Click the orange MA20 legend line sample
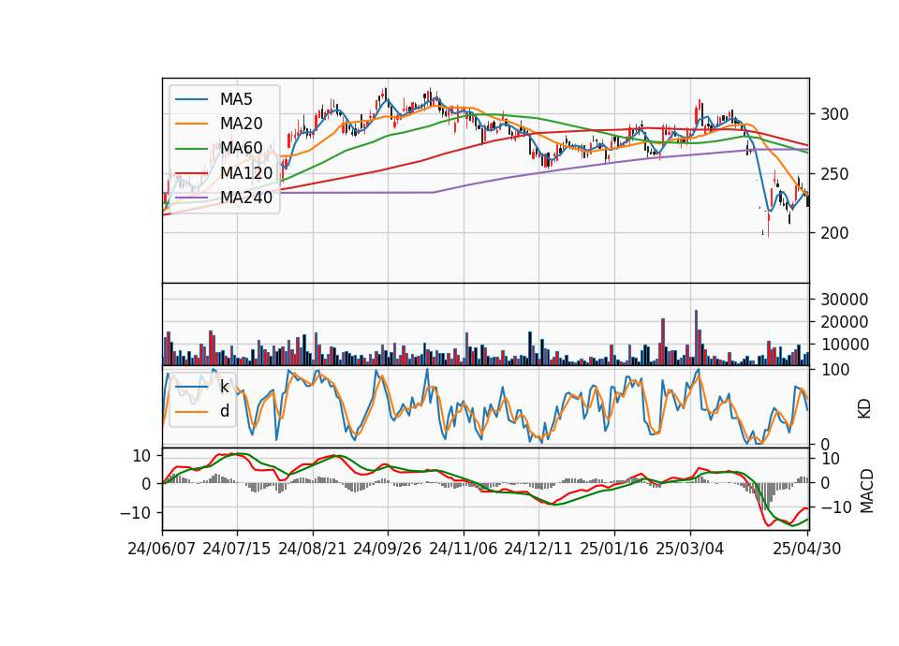899x646 pixels. coord(191,124)
